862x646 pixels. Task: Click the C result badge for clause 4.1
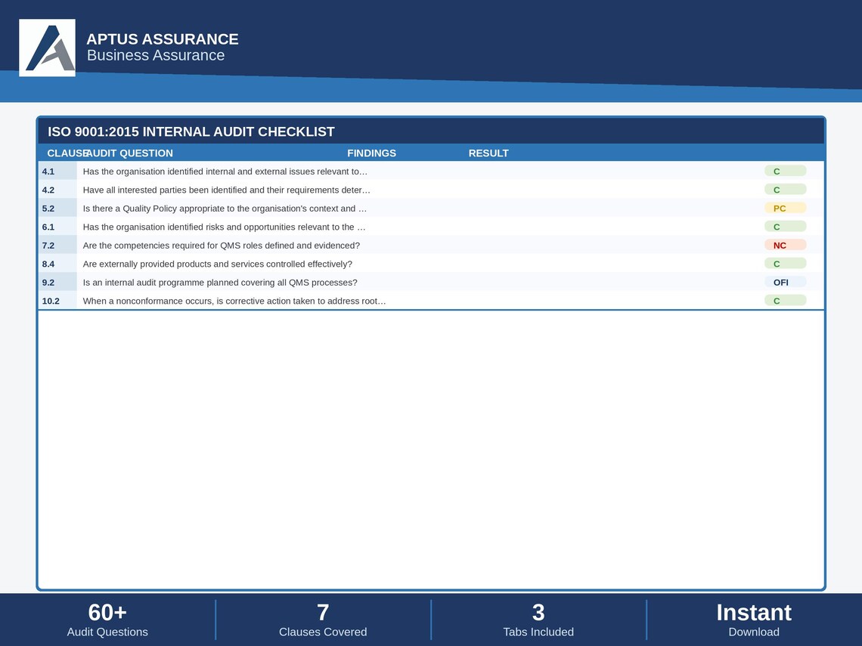[785, 171]
